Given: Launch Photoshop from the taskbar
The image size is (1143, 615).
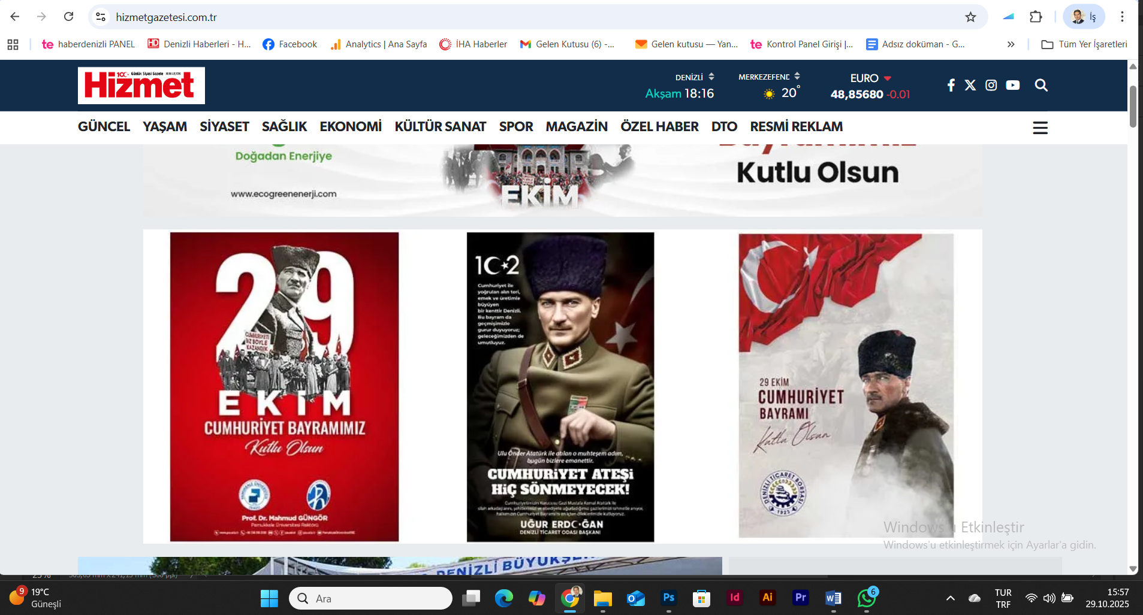Looking at the screenshot, I should (668, 598).
